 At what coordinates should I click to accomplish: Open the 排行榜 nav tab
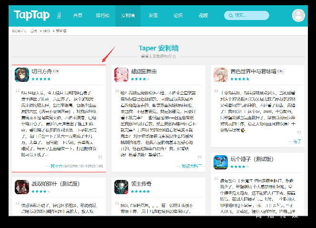pyautogui.click(x=102, y=15)
